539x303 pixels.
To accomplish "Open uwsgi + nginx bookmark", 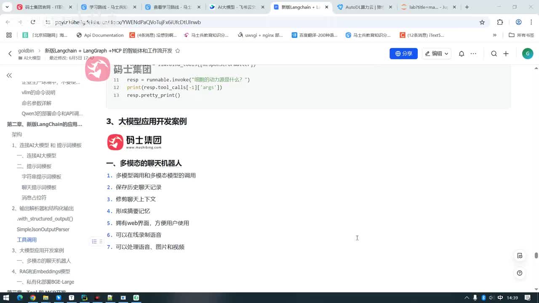I will pos(261,35).
